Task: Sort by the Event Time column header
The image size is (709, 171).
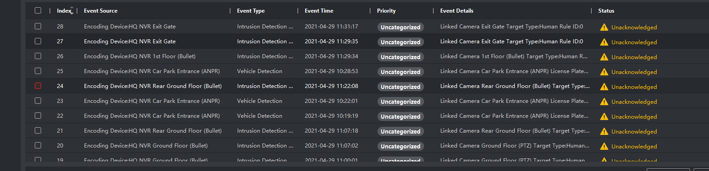Action: pyautogui.click(x=319, y=11)
